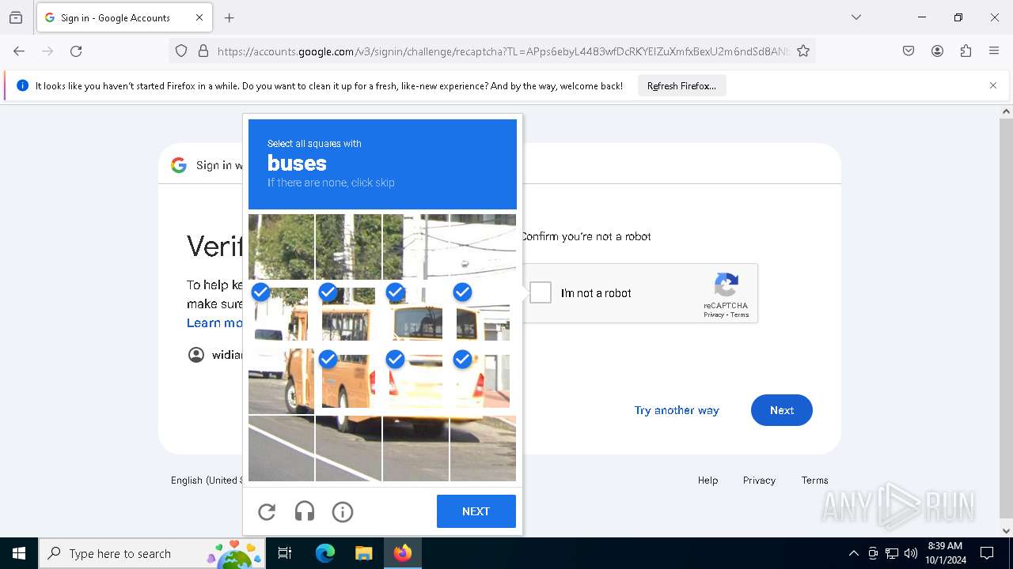
Task: Open the Windows Start menu
Action: coord(19,553)
